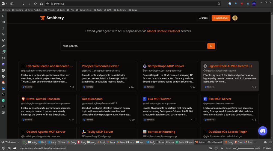Screen dimensions: 273x151
Task: Switch to the Inbox tab
Action: click(111, 142)
